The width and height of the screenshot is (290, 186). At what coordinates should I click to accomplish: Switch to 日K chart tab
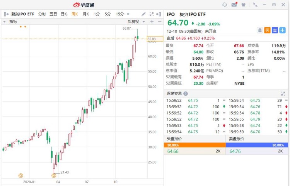click(x=64, y=14)
